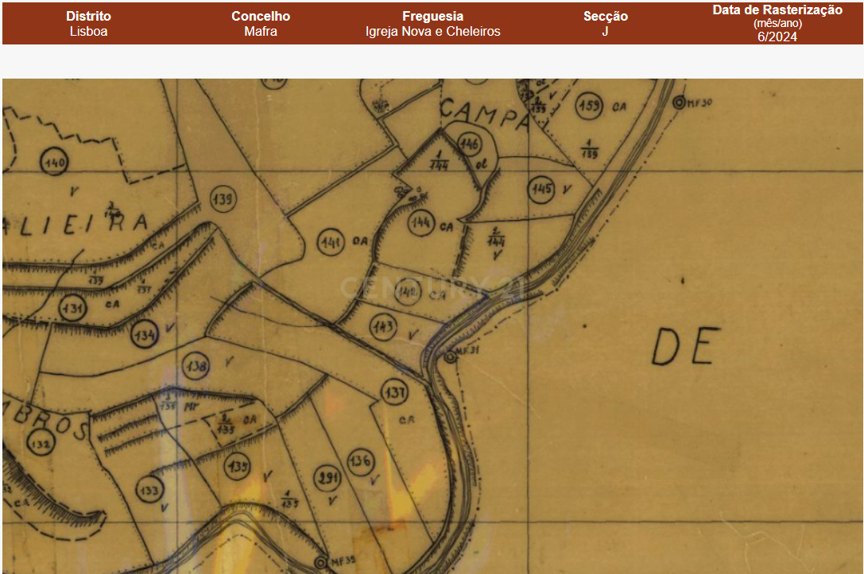The image size is (864, 574).
Task: Click Freguesia Igreja Nova e Cheleiros header
Action: tap(432, 24)
